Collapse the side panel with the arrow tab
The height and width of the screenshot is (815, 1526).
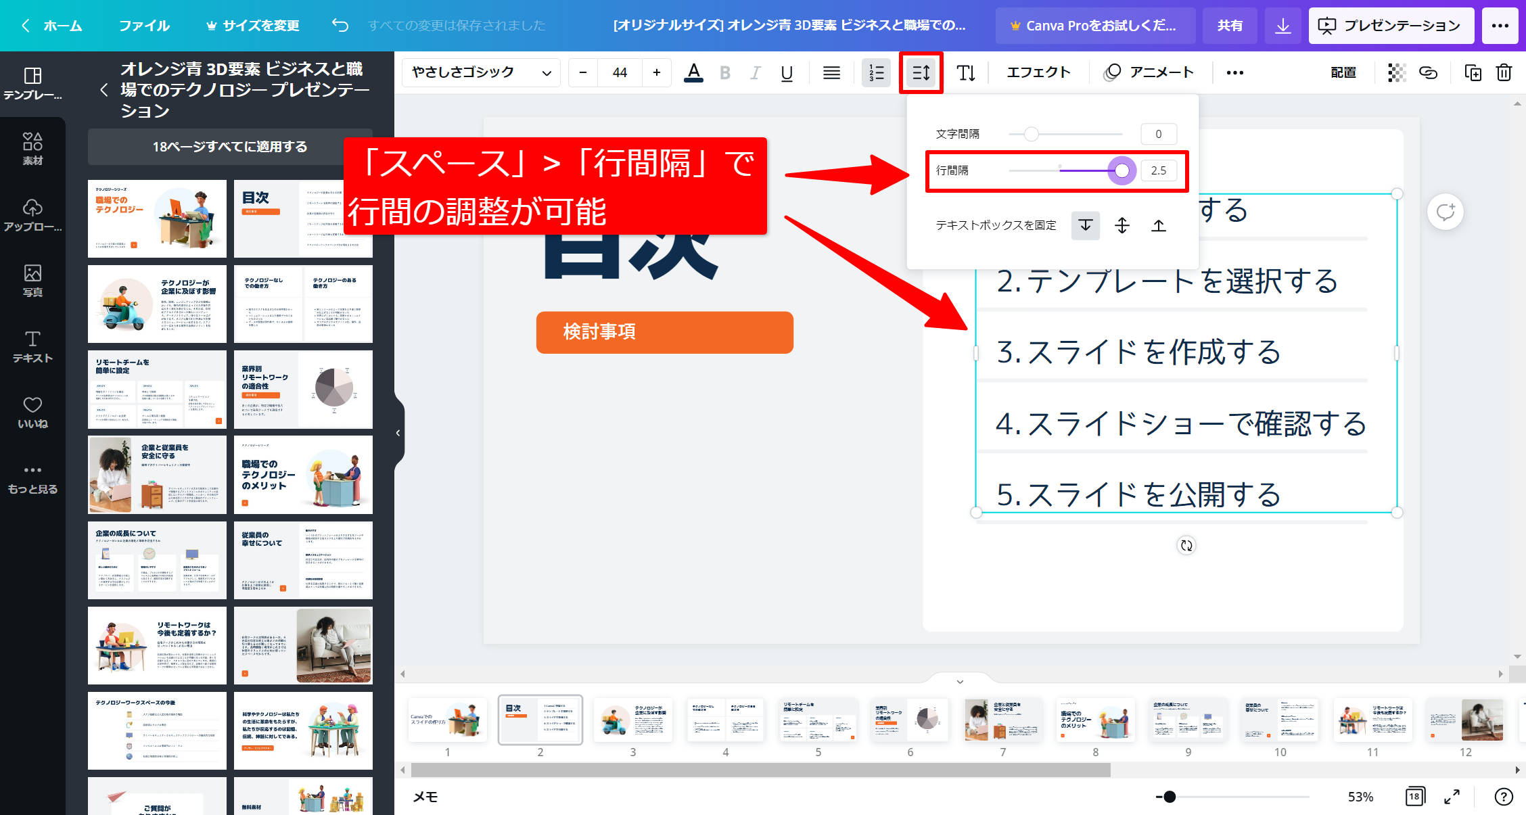click(398, 433)
